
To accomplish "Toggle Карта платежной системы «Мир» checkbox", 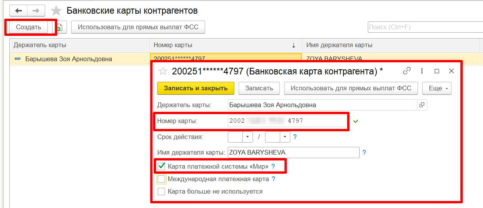I will pyautogui.click(x=162, y=166).
